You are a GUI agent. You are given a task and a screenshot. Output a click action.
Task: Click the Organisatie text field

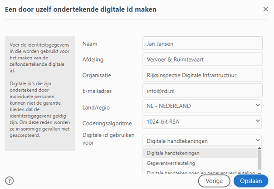[x=202, y=75]
